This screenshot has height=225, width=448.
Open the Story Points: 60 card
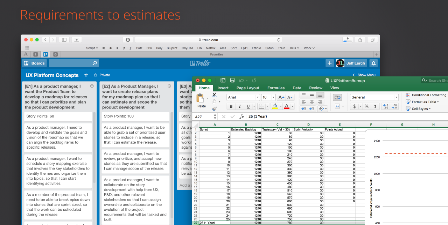pyautogui.click(x=58, y=116)
